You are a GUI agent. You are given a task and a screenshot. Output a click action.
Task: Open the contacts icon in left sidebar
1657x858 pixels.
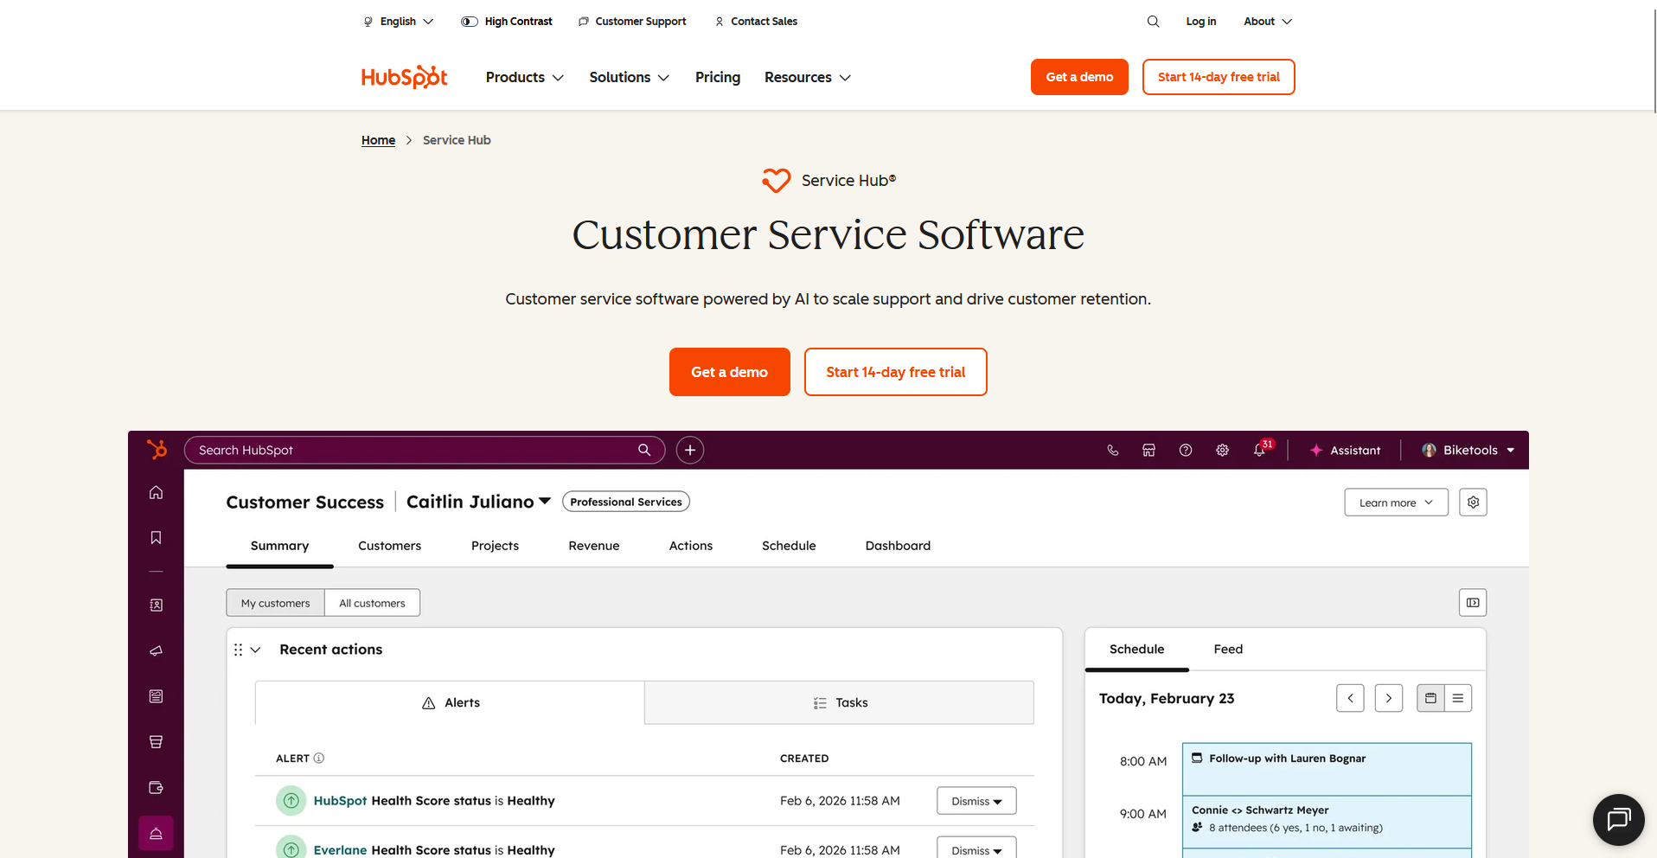(156, 605)
